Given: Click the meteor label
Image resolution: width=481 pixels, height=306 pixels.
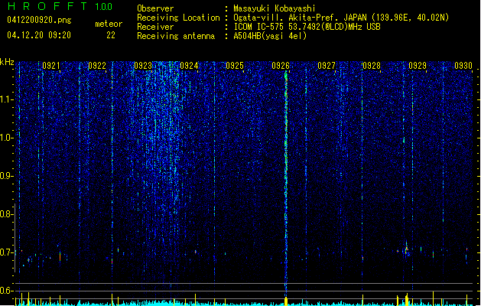Looking at the screenshot, I should point(109,24).
